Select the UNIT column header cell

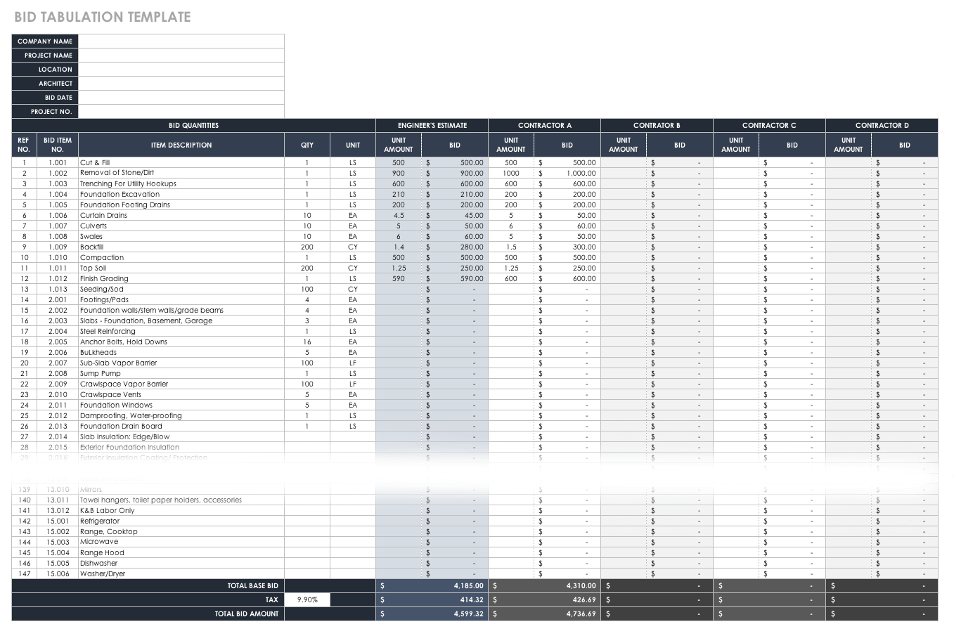tap(352, 145)
